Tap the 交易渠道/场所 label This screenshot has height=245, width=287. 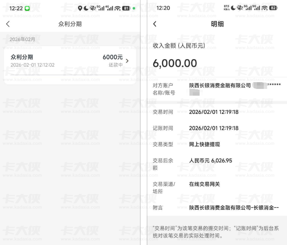point(164,188)
